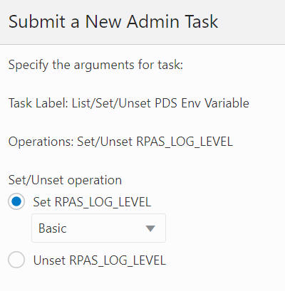Click the words Task Label

click(38, 103)
